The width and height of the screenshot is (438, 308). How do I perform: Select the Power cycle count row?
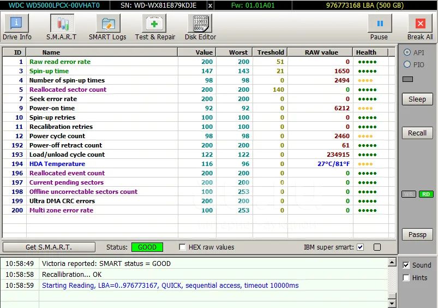click(x=199, y=135)
